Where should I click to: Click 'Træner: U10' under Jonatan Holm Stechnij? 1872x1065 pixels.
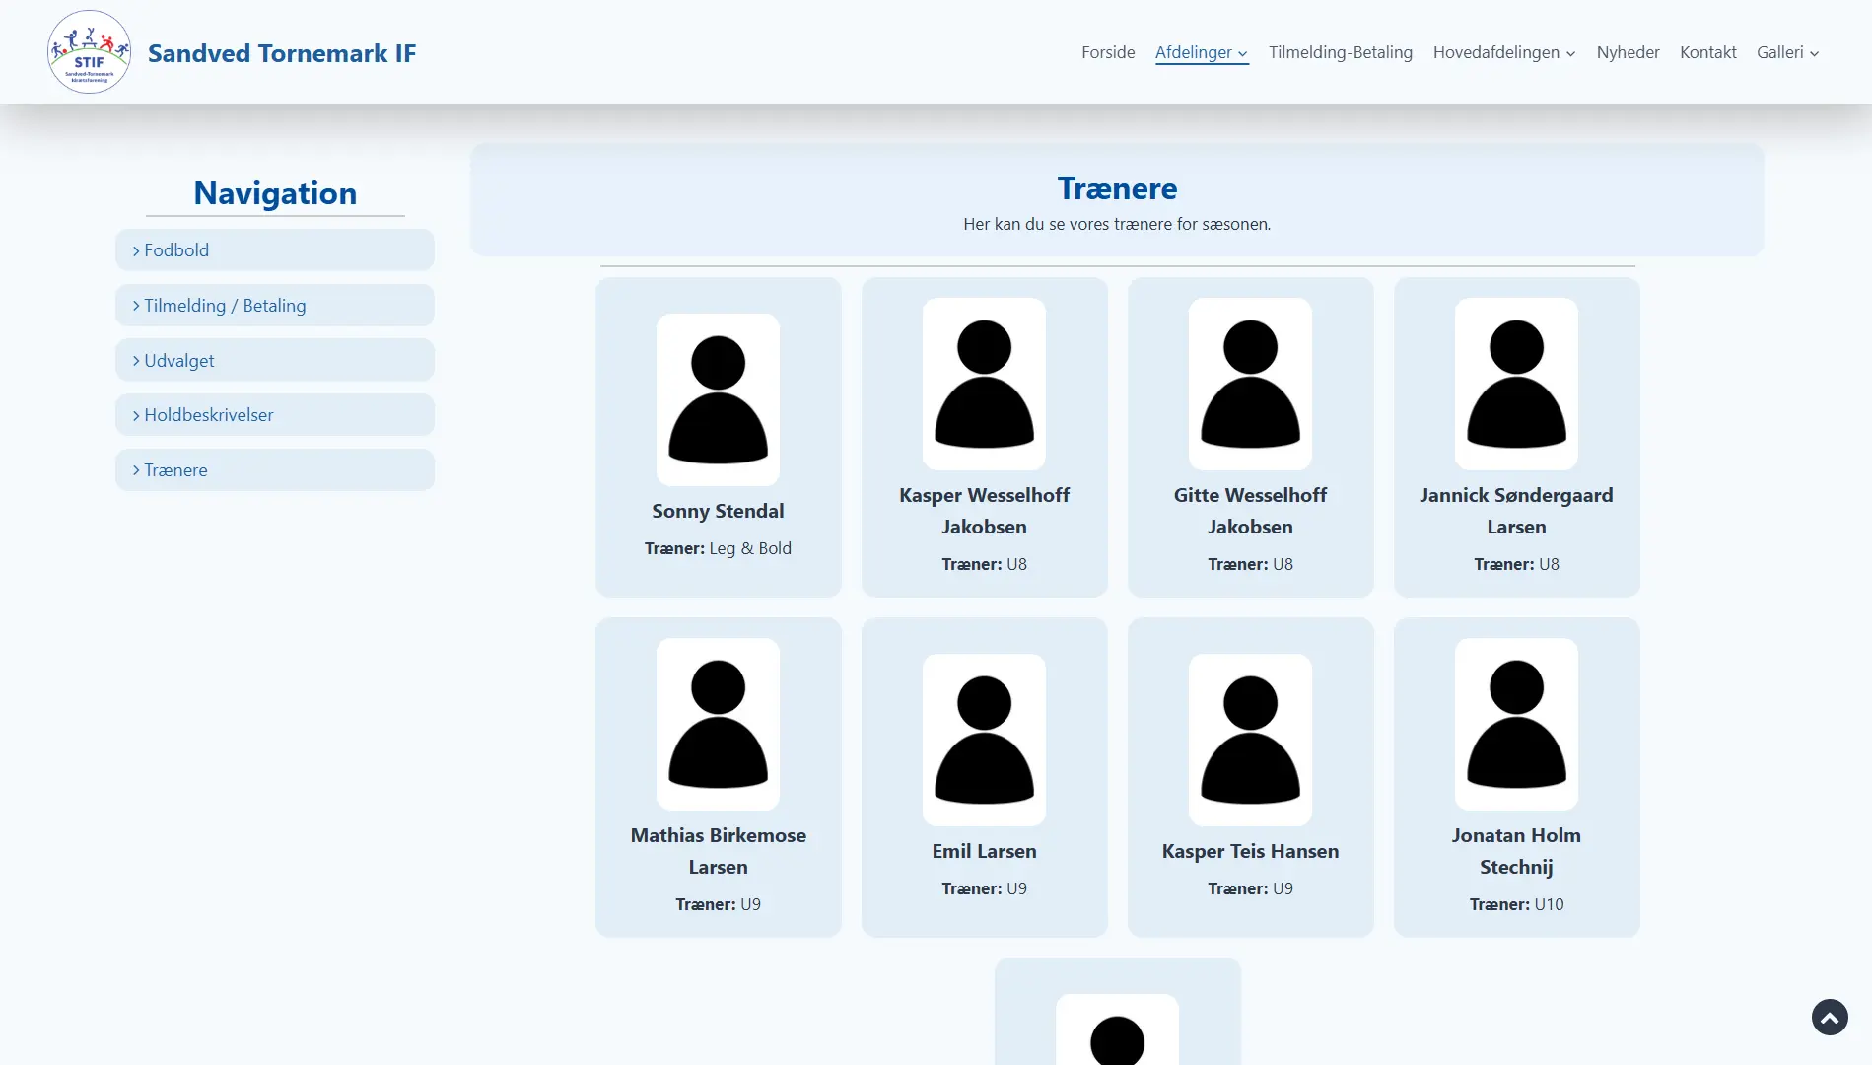click(1516, 904)
